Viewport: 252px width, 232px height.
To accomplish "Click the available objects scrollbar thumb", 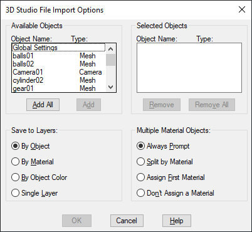I will [x=110, y=60].
